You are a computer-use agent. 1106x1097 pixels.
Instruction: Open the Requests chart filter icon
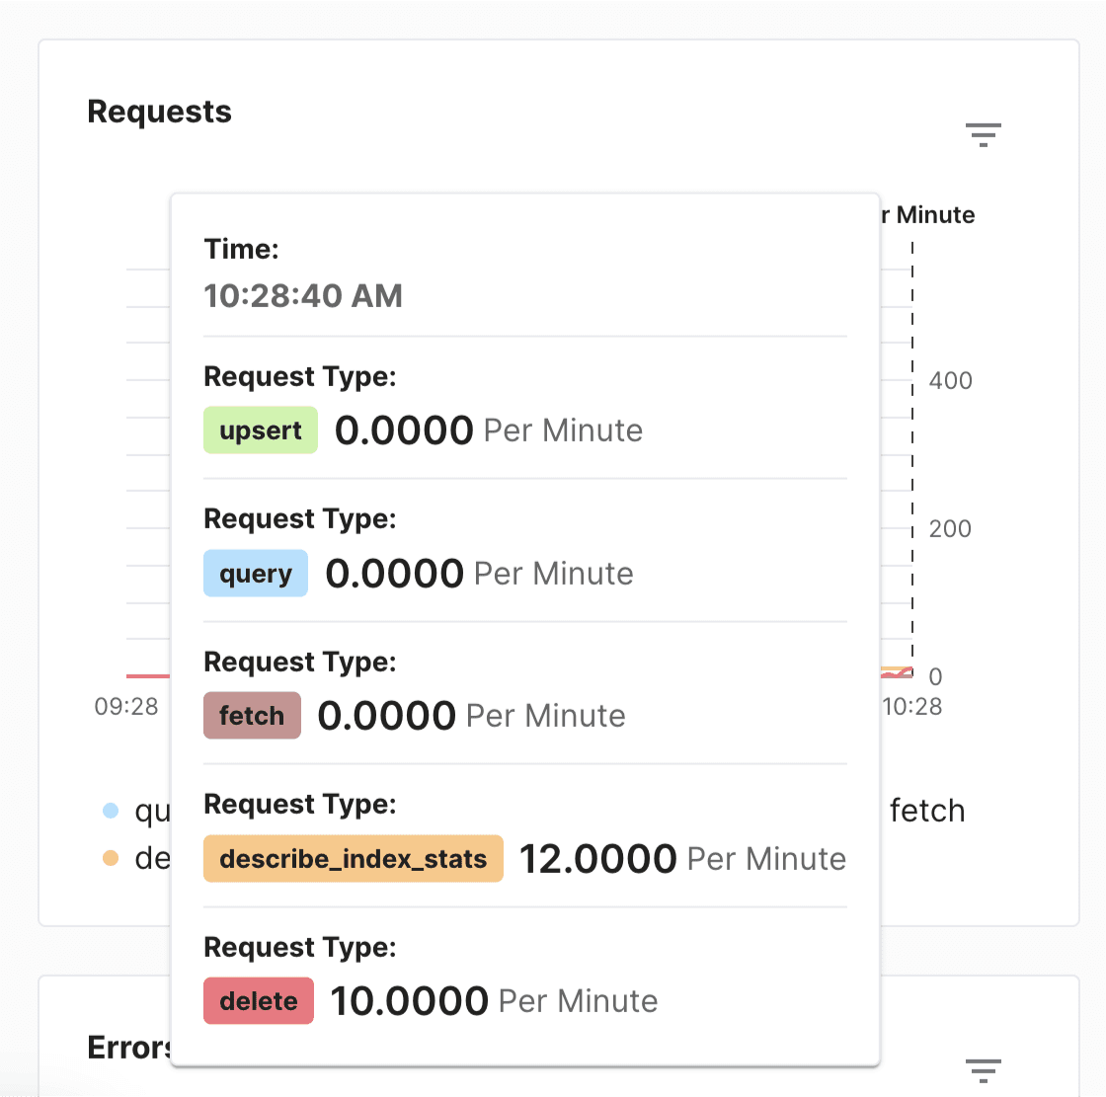coord(984,134)
